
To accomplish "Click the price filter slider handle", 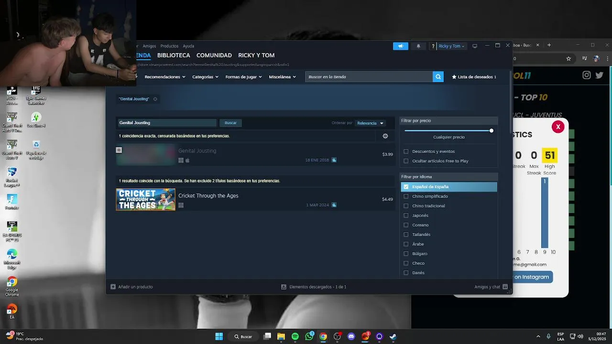I will 491,130.
